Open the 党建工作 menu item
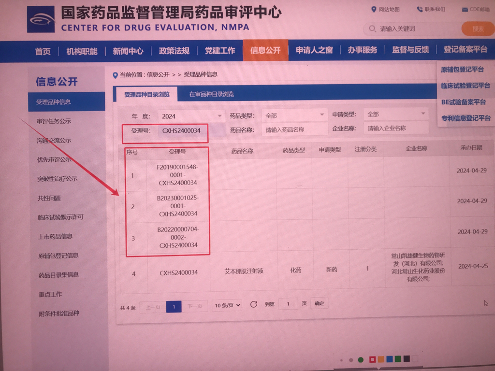 point(220,50)
